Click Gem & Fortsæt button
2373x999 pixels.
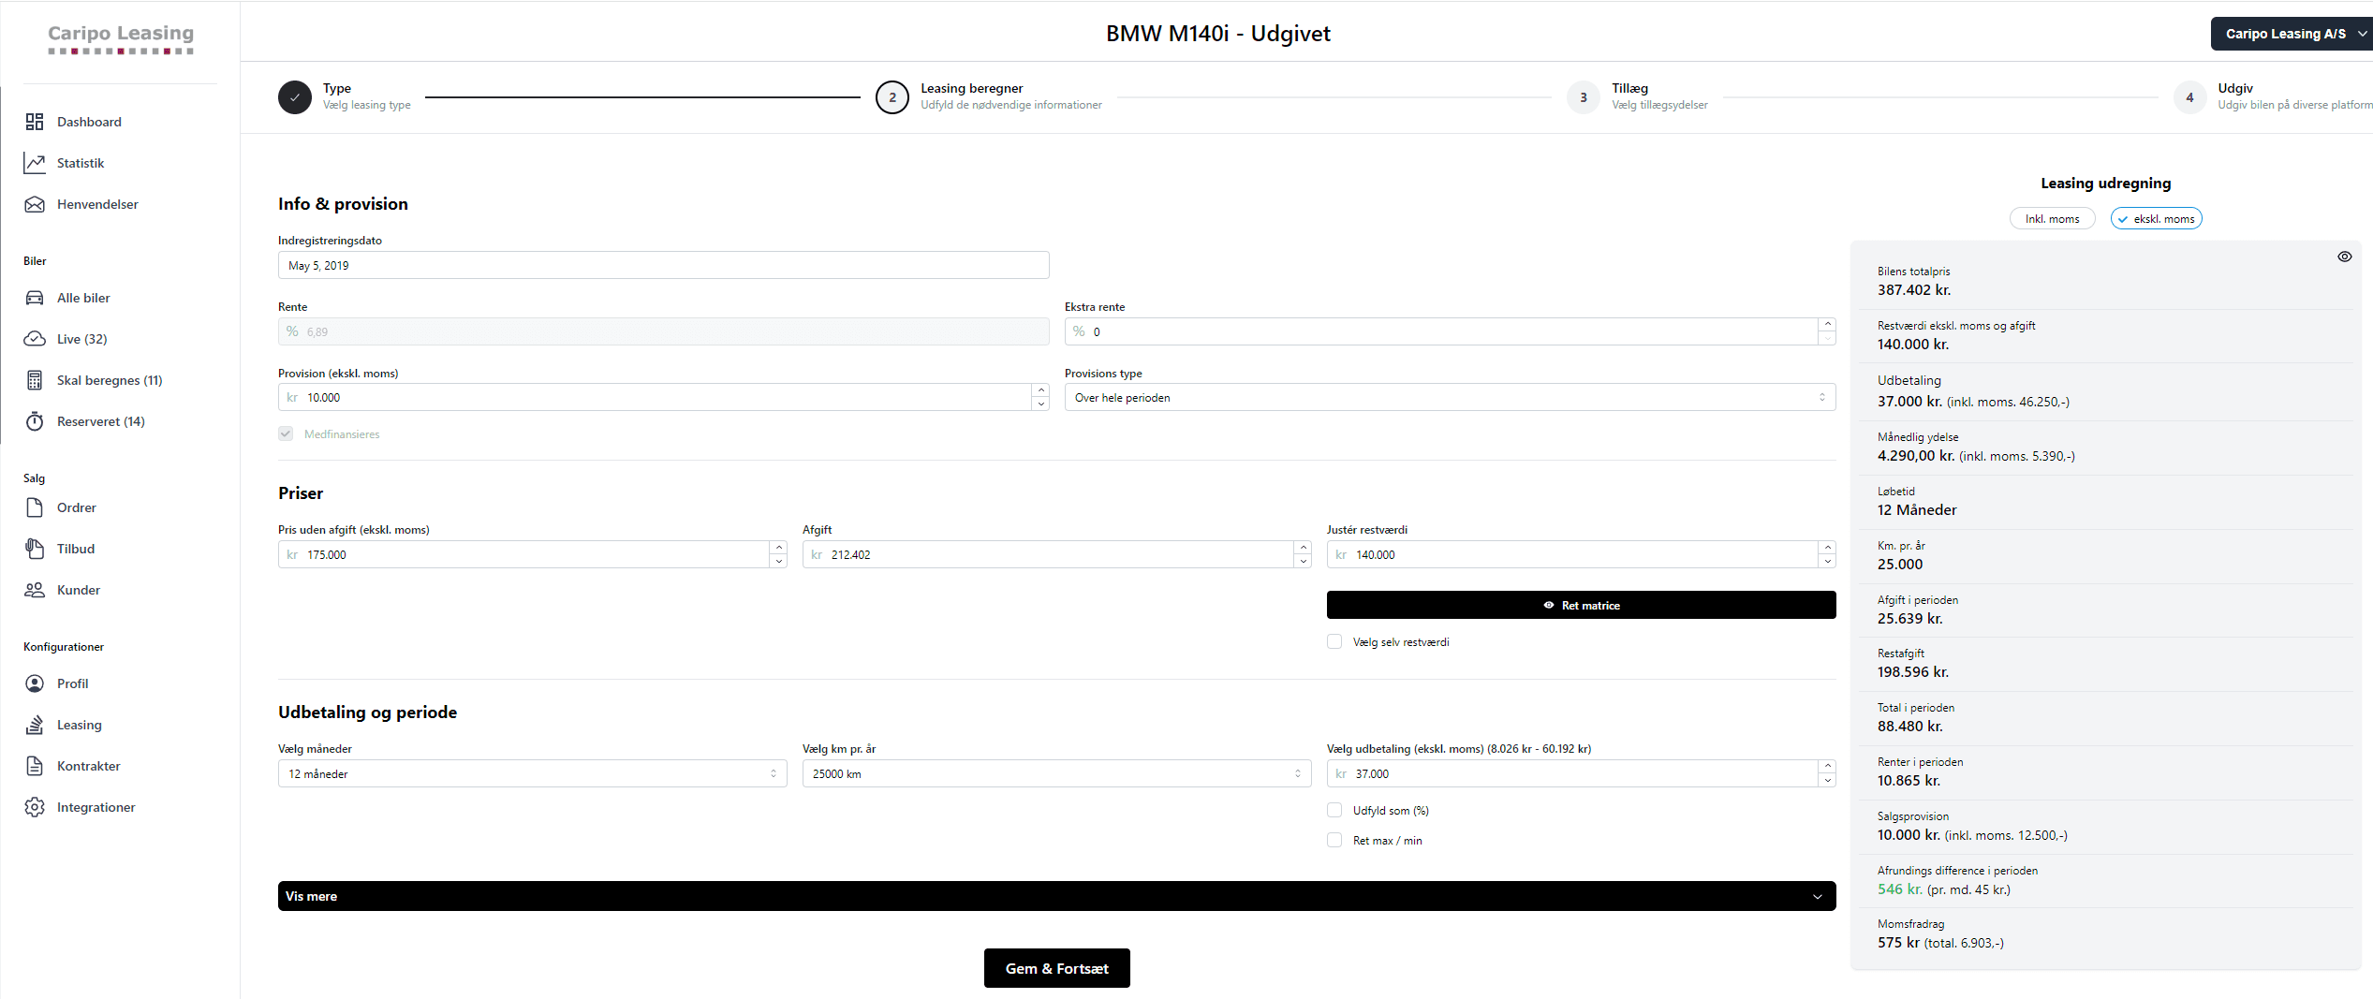(x=1056, y=968)
